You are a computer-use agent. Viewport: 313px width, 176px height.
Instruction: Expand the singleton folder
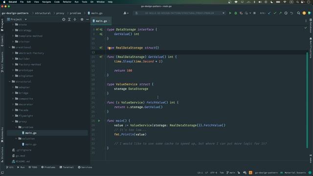click(x=13, y=76)
